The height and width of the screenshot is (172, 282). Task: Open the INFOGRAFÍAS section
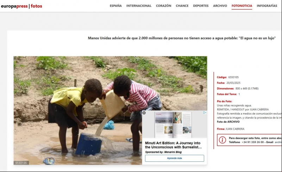point(267,6)
